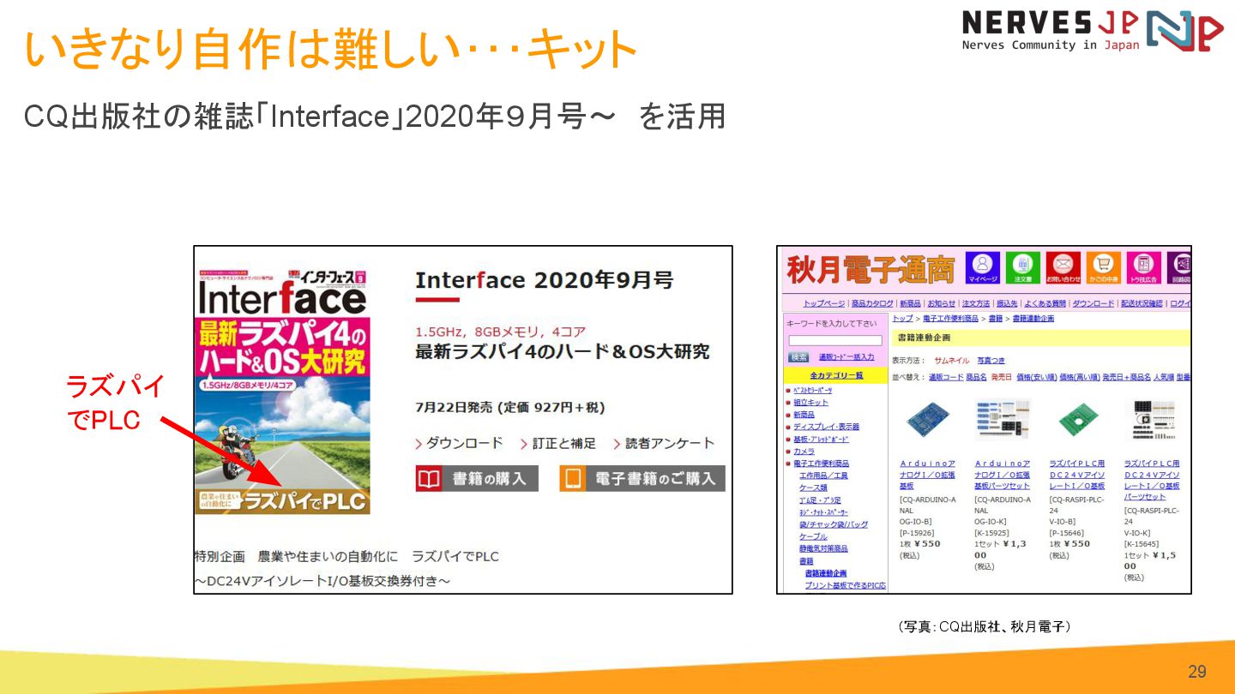The width and height of the screenshot is (1235, 694).
Task: Click the 書籍の購入 book icon button
Action: [x=477, y=478]
